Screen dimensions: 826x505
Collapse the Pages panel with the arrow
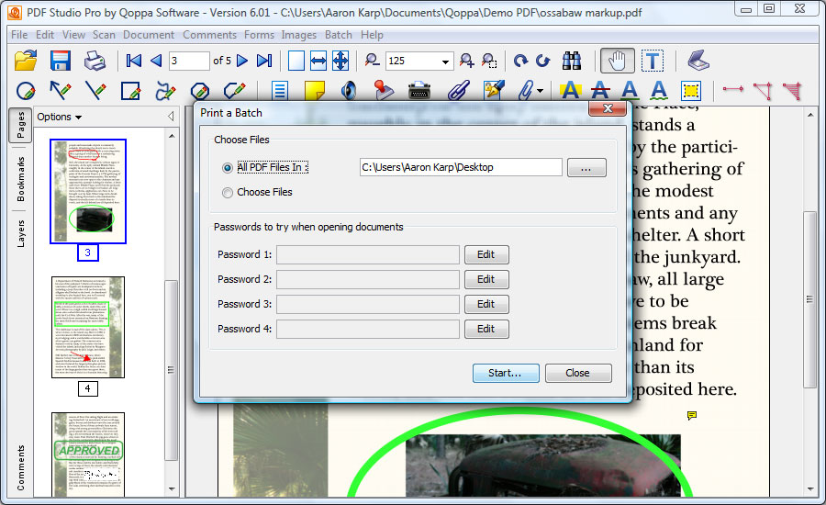171,116
